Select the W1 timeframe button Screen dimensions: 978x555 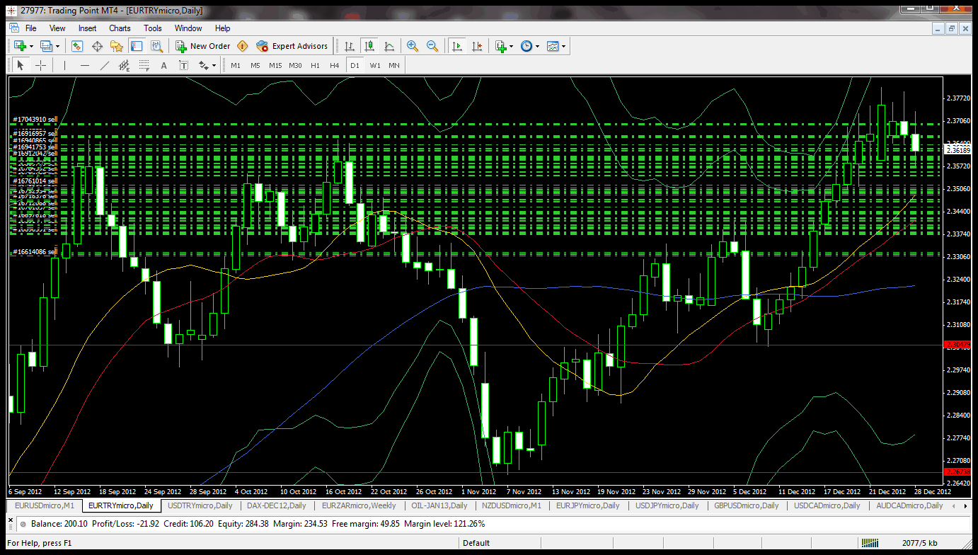pos(375,65)
